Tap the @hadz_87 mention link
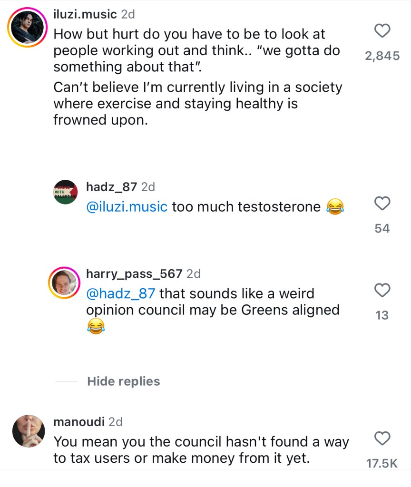Screen dimensions: 411x487 point(121,294)
